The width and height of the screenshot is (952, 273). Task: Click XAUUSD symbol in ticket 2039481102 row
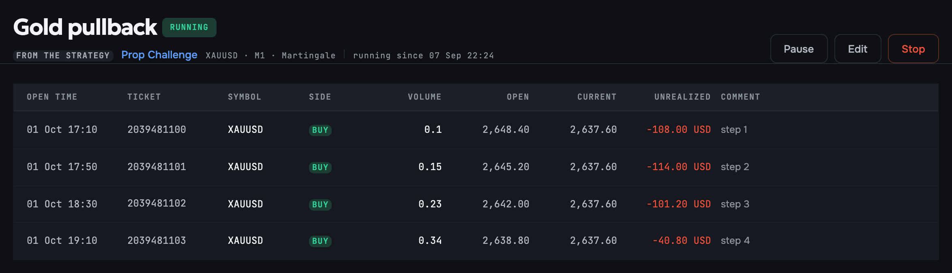[245, 204]
